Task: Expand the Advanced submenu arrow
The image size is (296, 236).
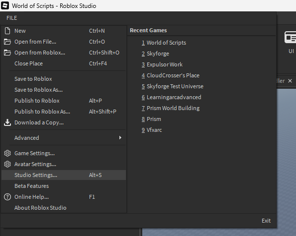Action: click(120, 137)
